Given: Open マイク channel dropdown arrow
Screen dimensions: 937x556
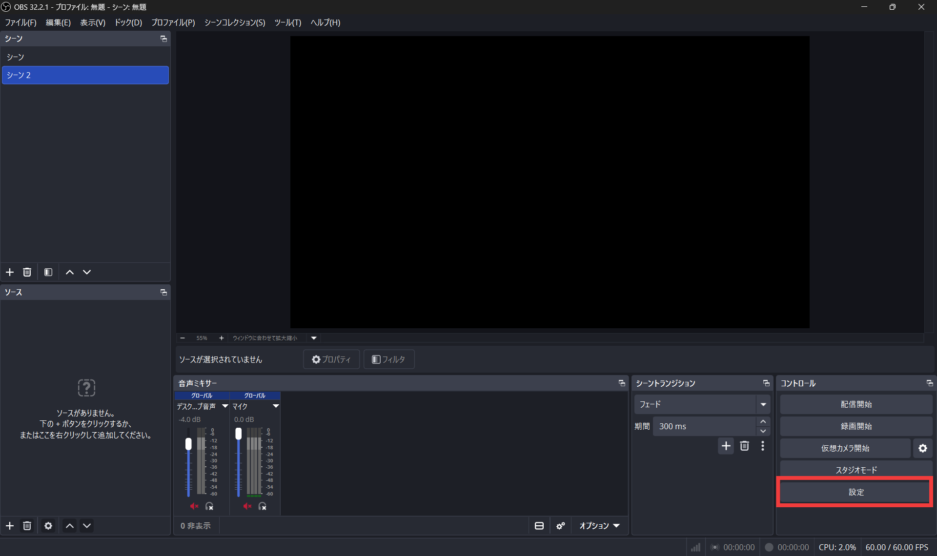Looking at the screenshot, I should 276,406.
